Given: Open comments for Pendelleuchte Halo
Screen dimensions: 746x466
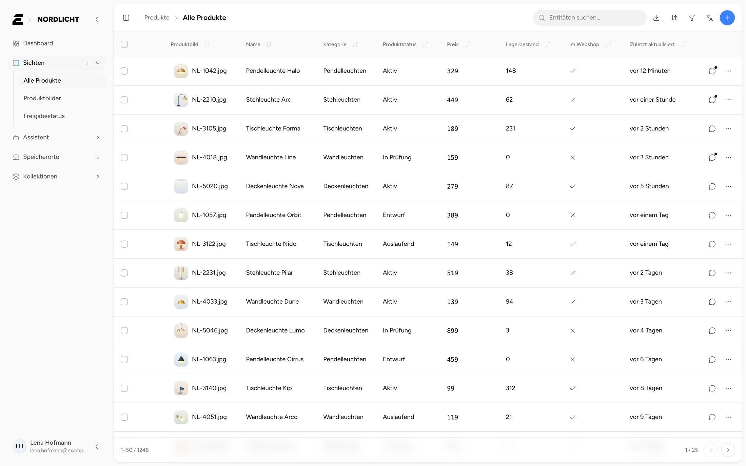Looking at the screenshot, I should pyautogui.click(x=712, y=70).
